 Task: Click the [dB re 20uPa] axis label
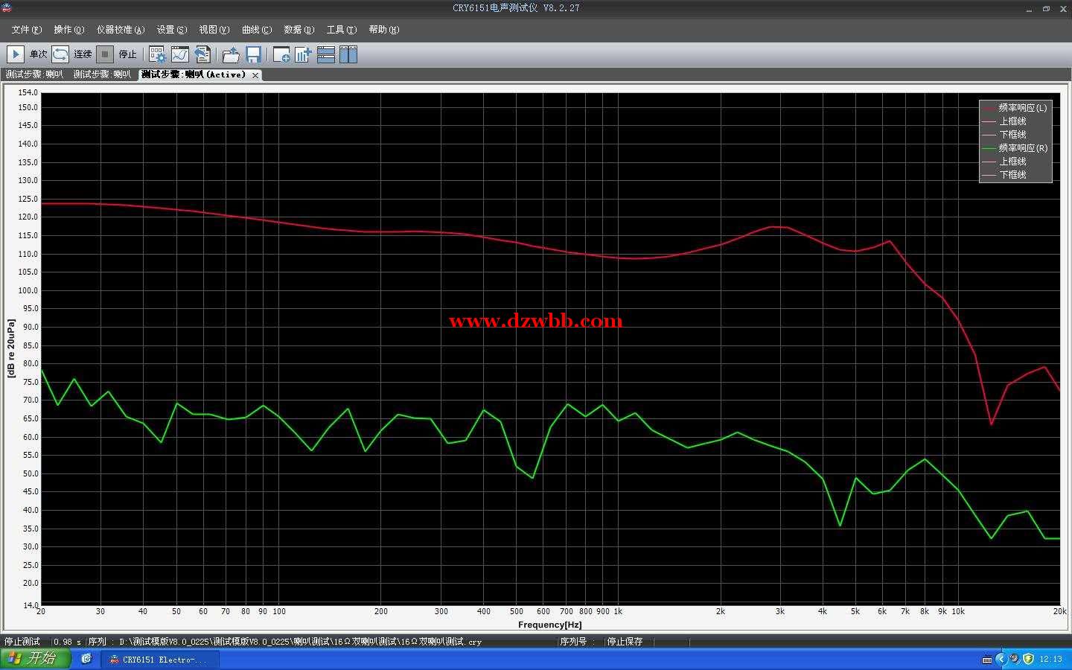click(x=10, y=348)
